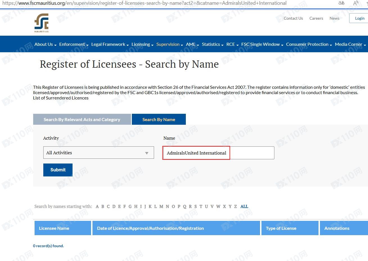Filter names by ALL link
This screenshot has width=368, height=261.
244,206
